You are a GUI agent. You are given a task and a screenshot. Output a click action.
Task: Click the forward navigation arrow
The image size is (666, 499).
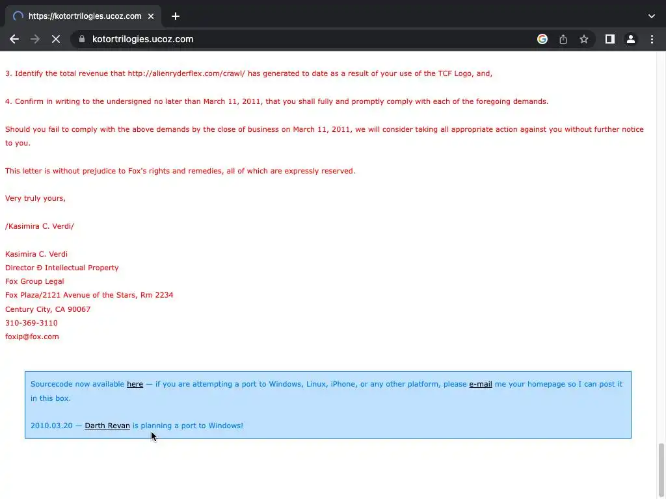pos(35,39)
